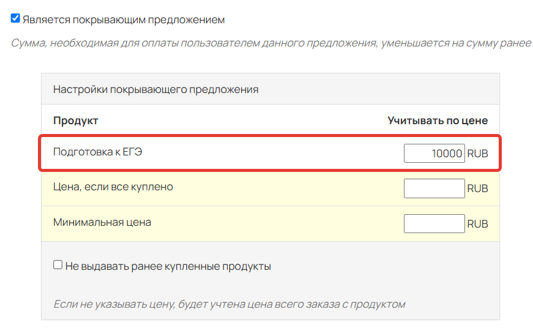
Task: Click the RUB label beside the 10000 field
Action: click(x=477, y=154)
